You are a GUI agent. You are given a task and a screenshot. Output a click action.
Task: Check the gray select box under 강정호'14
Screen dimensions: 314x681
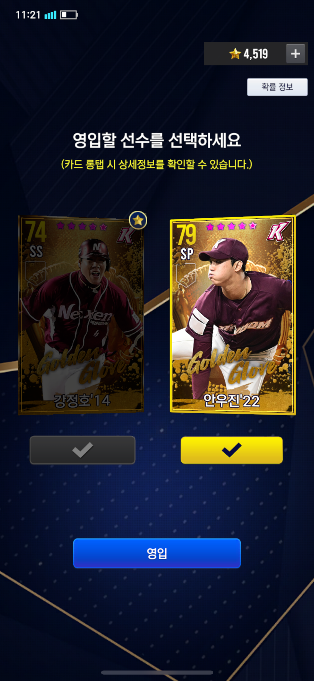[x=82, y=450]
